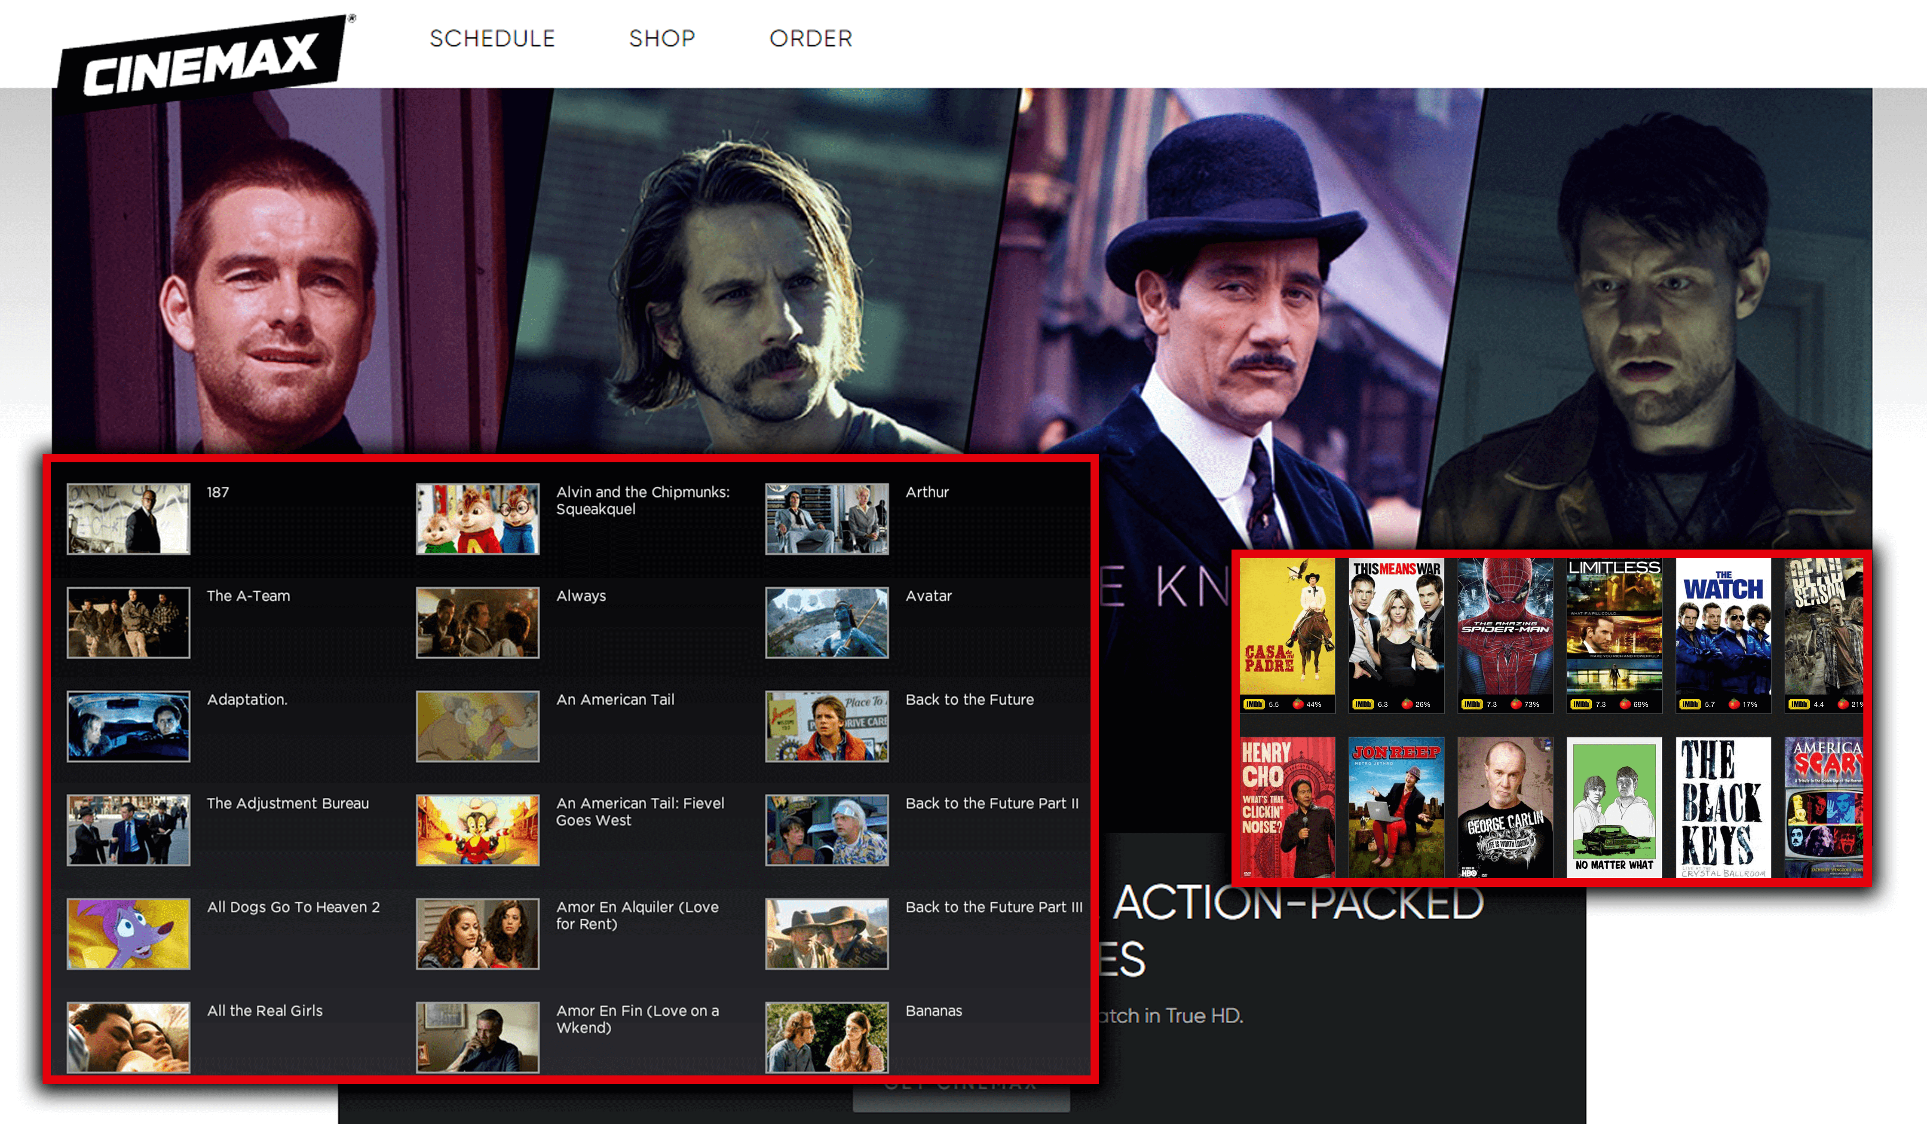Click IMDb badge under The Amazing Spider-Man

pyautogui.click(x=1472, y=705)
